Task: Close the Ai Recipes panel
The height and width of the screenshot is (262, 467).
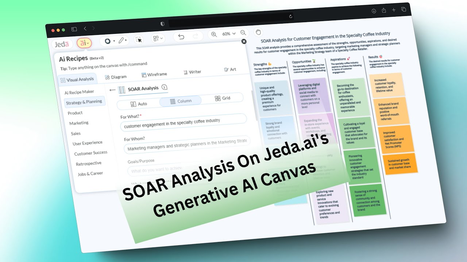Action: coord(244,41)
